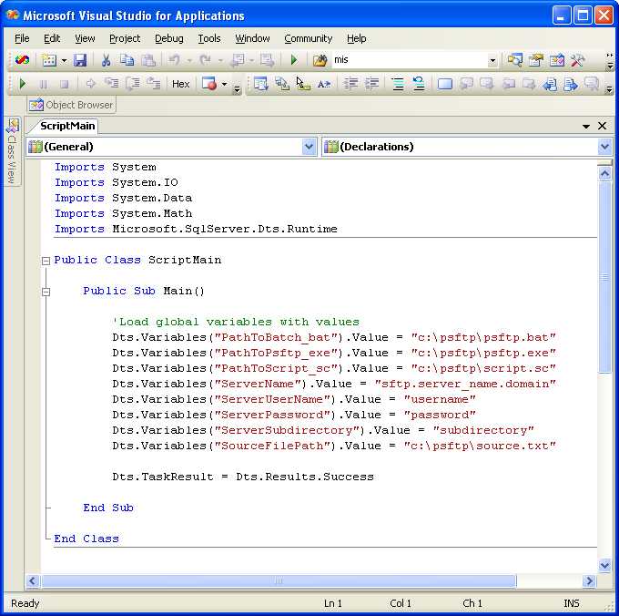
Task: Uncomment selected lines icon
Action: pos(418,84)
